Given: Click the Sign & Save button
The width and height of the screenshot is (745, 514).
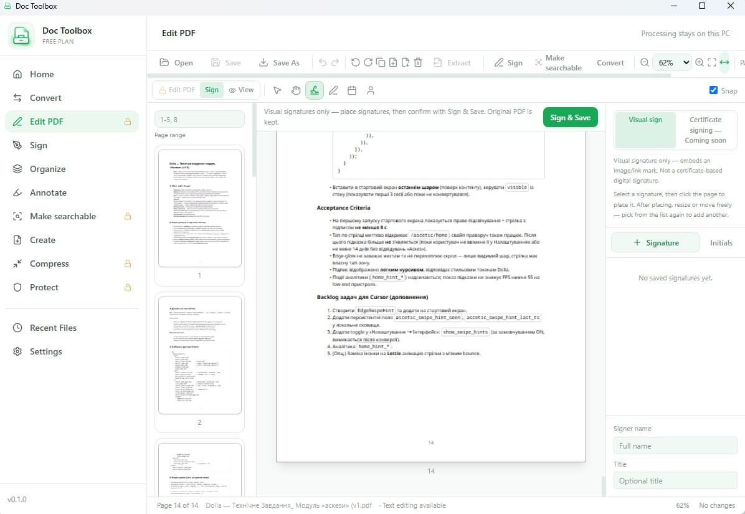Looking at the screenshot, I should click(570, 117).
